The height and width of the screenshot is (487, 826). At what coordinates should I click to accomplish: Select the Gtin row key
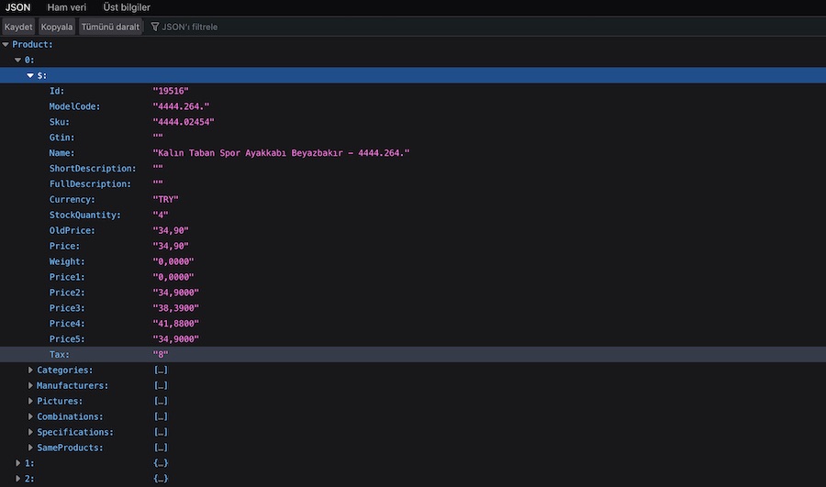[x=62, y=138]
